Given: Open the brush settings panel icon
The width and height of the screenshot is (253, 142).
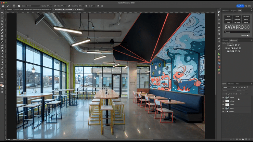Looking at the screenshot, I should [19, 6].
